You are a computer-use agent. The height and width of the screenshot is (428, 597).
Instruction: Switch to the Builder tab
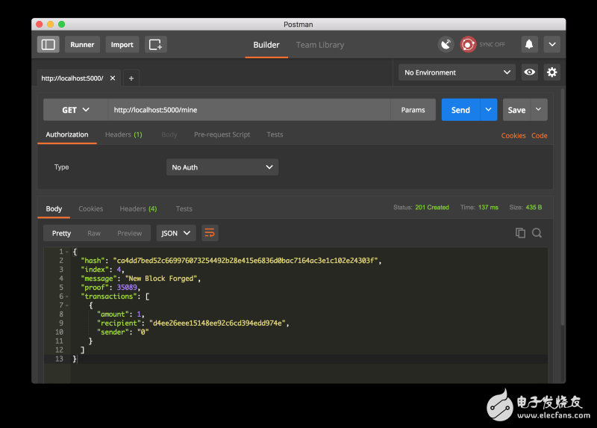[x=266, y=45]
